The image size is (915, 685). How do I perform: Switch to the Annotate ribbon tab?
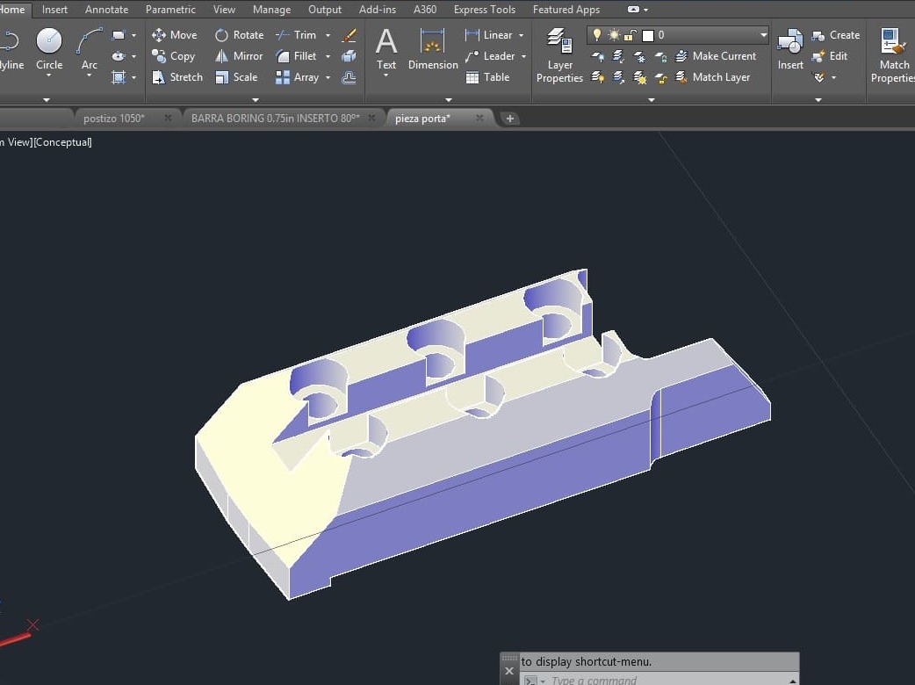106,10
